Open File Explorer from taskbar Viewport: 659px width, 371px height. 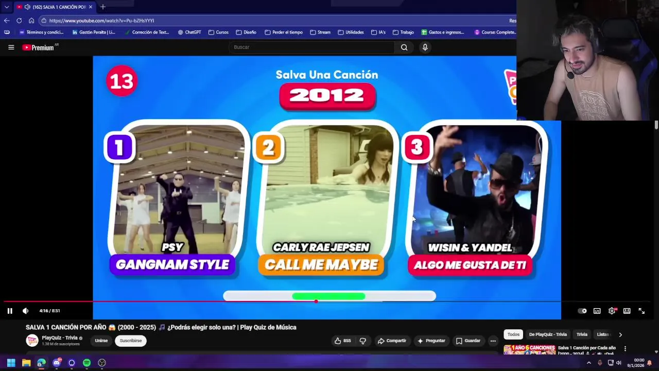tap(26, 363)
